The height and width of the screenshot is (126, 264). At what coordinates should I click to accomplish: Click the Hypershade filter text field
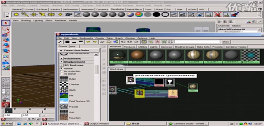tap(197, 42)
